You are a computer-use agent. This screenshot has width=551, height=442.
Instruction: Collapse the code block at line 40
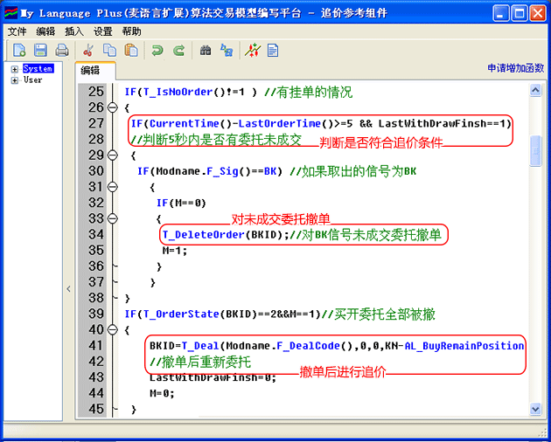pyautogui.click(x=111, y=330)
